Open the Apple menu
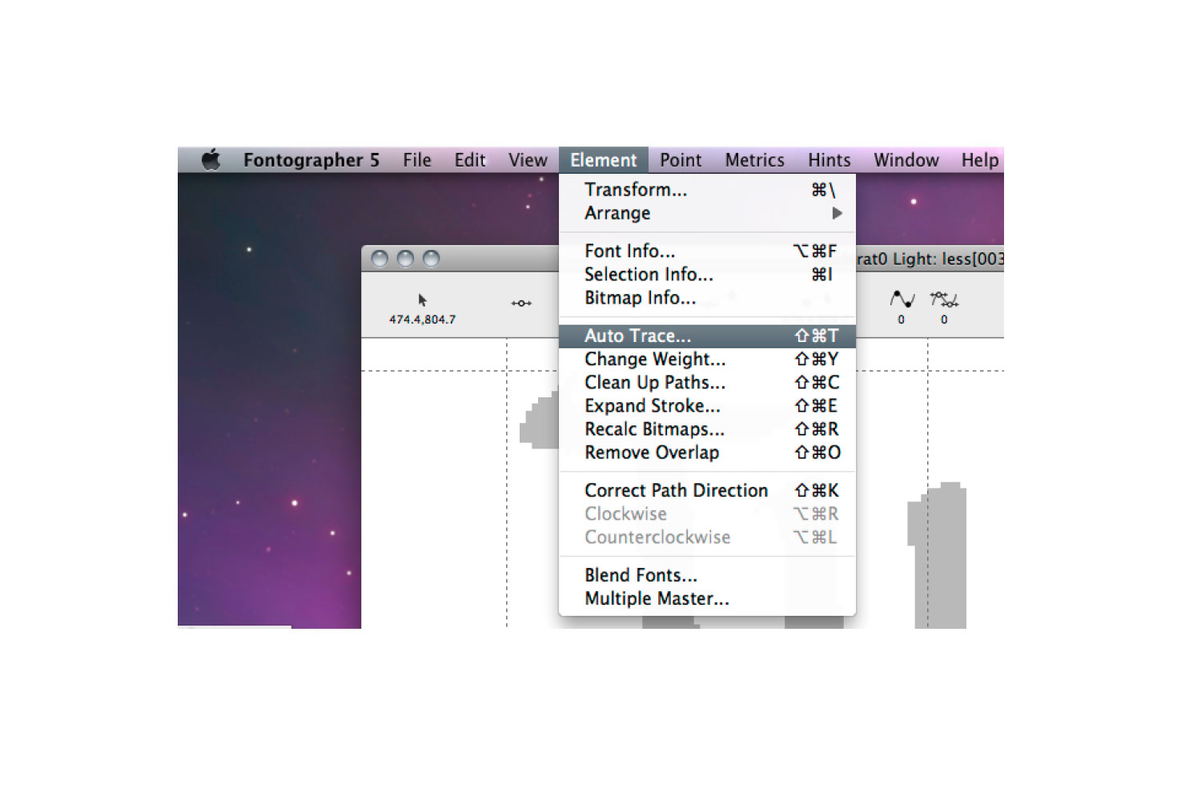Screen dimensions: 1201x801 pyautogui.click(x=211, y=159)
